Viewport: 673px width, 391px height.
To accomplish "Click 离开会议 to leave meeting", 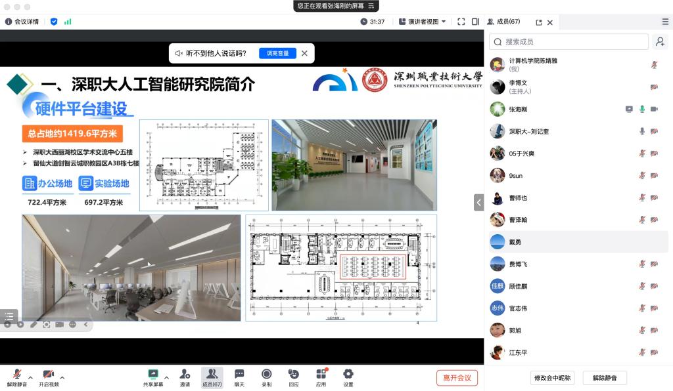I will click(x=457, y=378).
